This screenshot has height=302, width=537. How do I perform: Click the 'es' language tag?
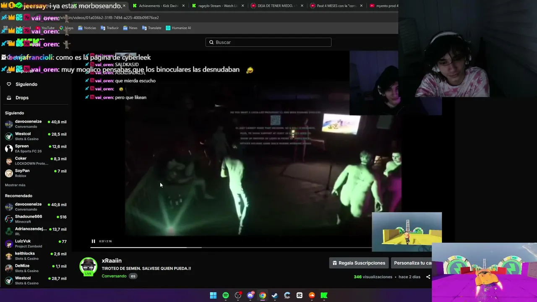pos(133,276)
